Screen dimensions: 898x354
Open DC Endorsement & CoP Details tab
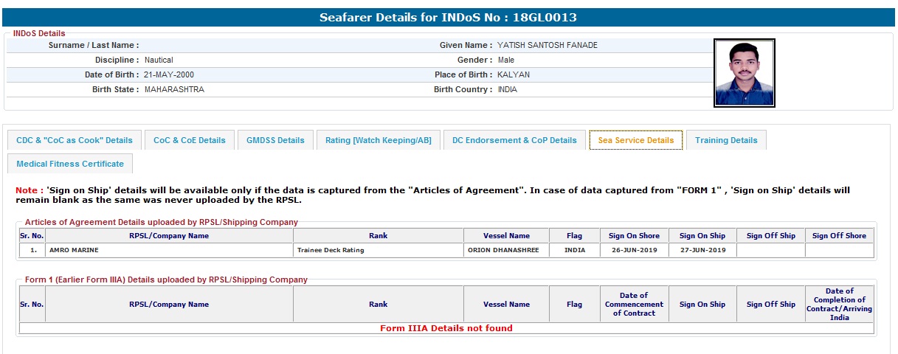[514, 140]
